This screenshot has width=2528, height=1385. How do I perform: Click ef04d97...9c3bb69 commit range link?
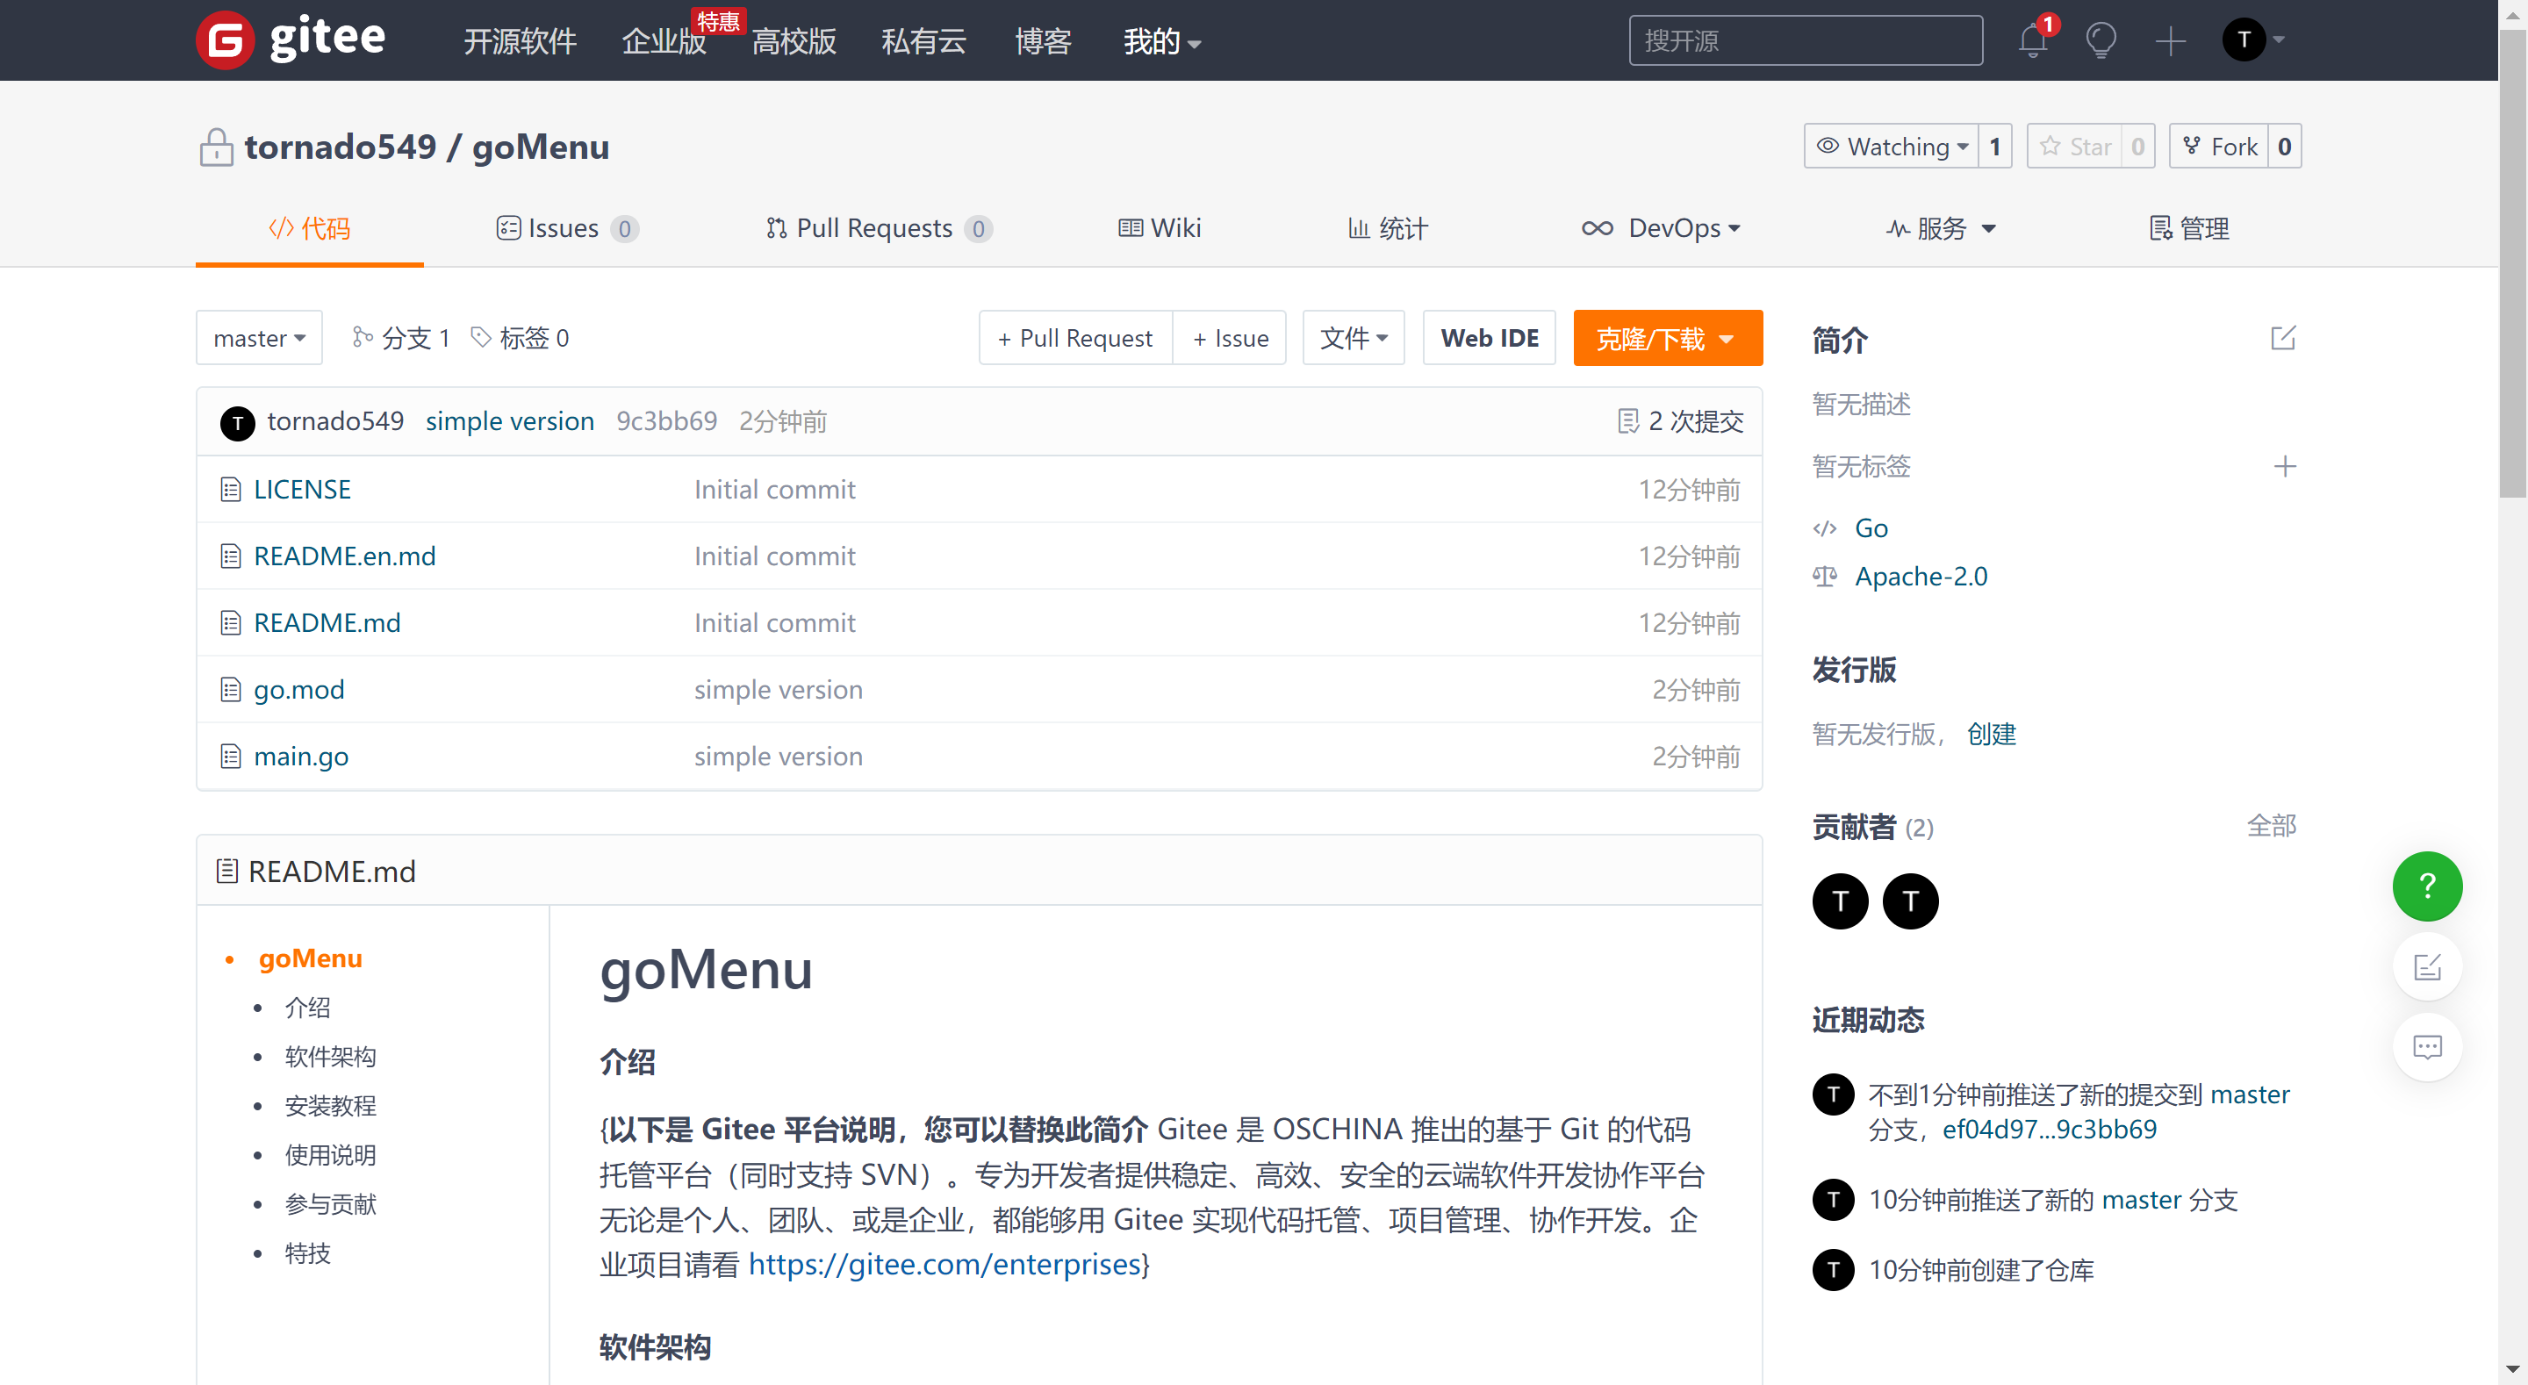[x=2049, y=1130]
